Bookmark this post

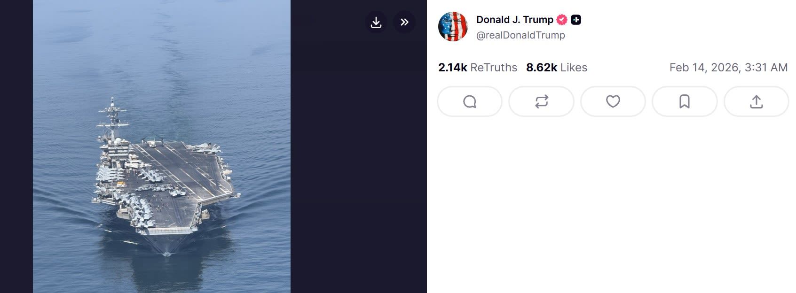pyautogui.click(x=685, y=101)
